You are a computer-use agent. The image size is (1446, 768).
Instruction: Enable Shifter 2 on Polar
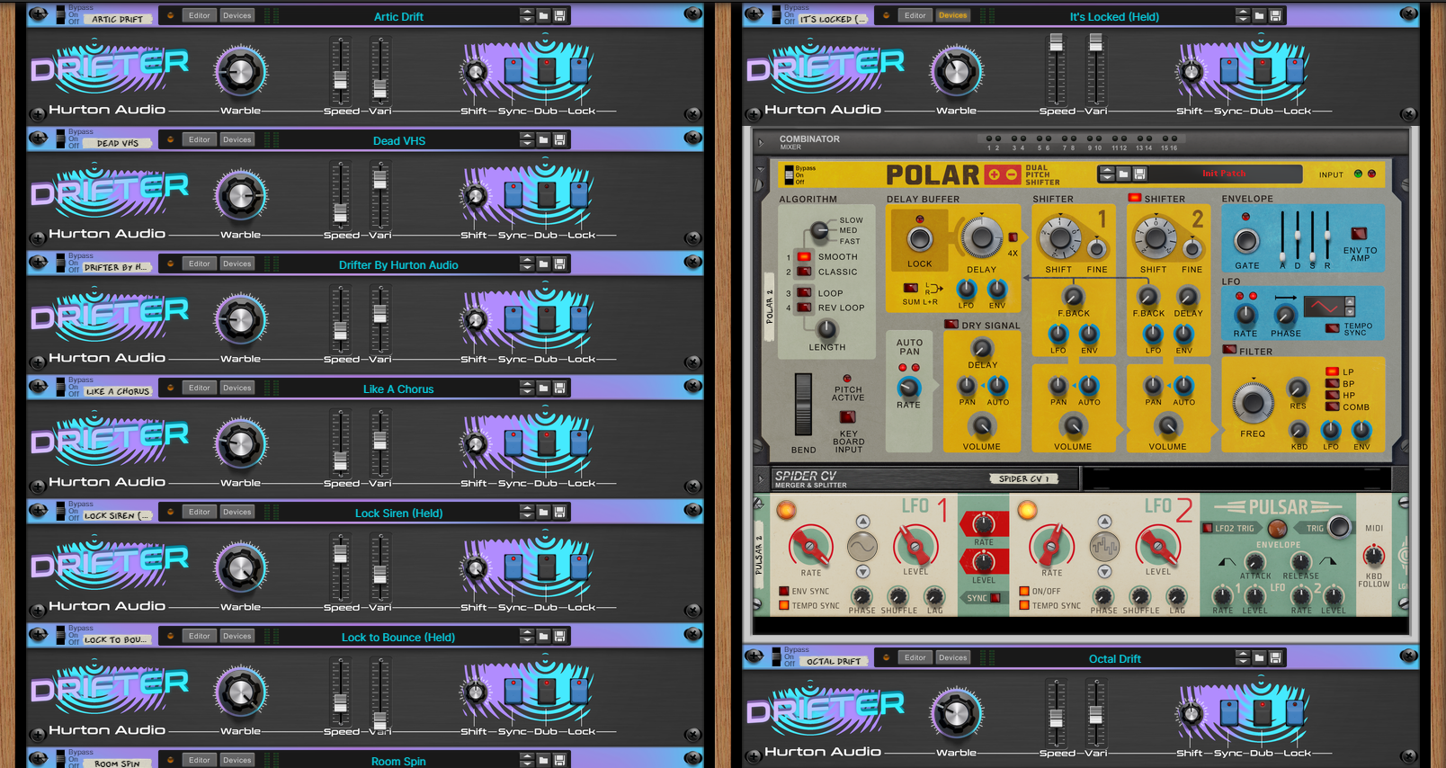(x=1135, y=198)
